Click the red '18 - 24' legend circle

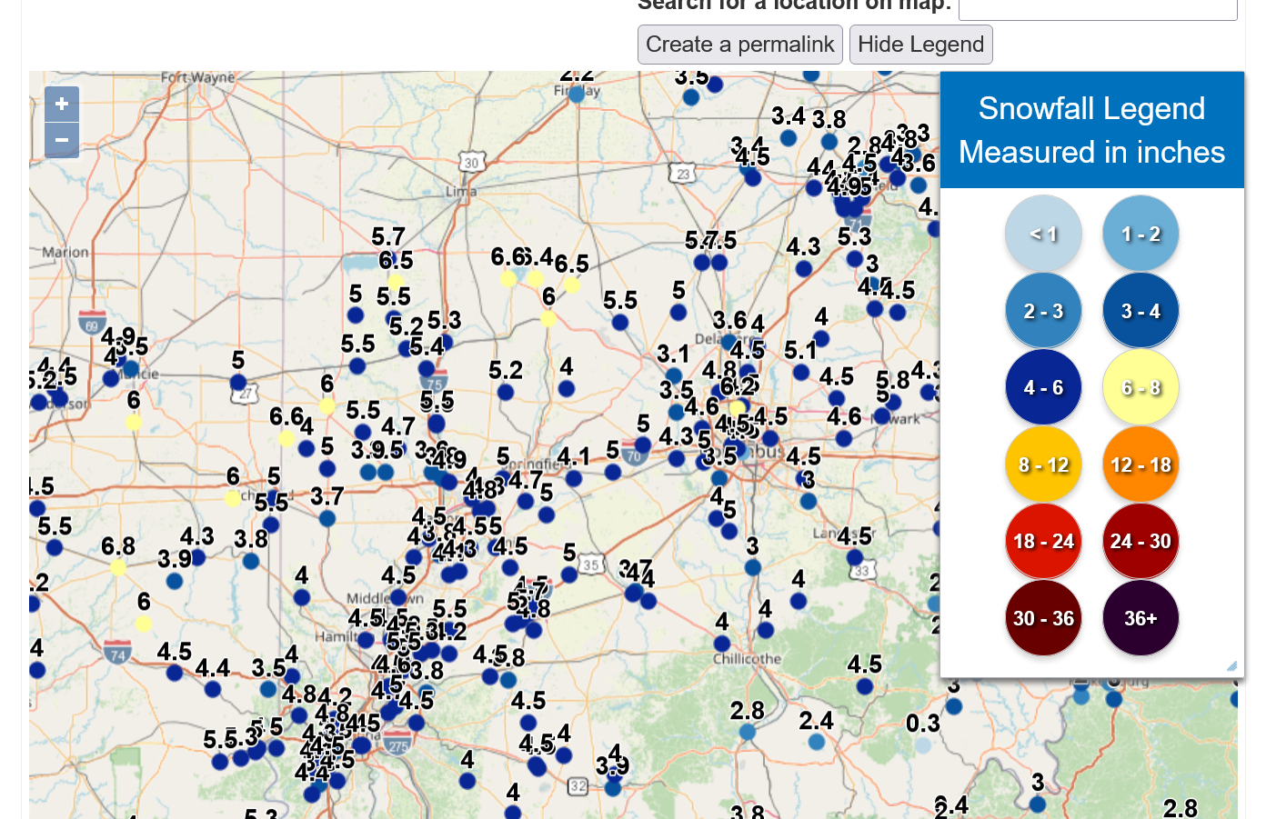[1043, 541]
